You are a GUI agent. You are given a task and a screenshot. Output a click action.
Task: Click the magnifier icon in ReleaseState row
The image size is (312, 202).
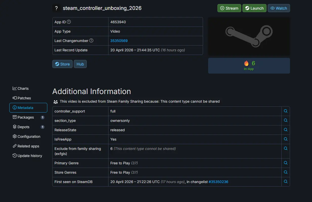tap(285, 130)
